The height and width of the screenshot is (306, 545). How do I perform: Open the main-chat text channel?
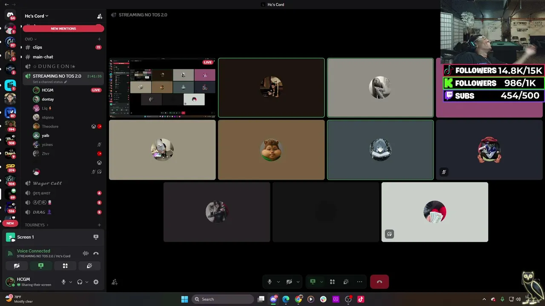63,57
